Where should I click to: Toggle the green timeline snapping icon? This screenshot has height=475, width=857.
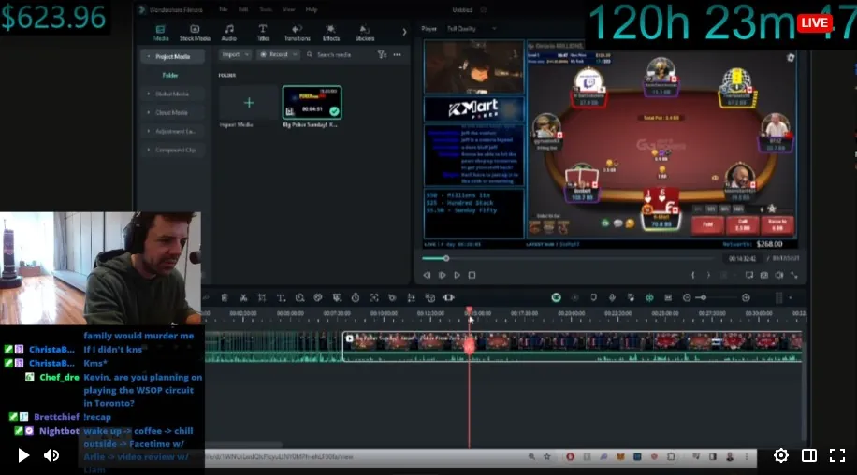click(x=649, y=297)
